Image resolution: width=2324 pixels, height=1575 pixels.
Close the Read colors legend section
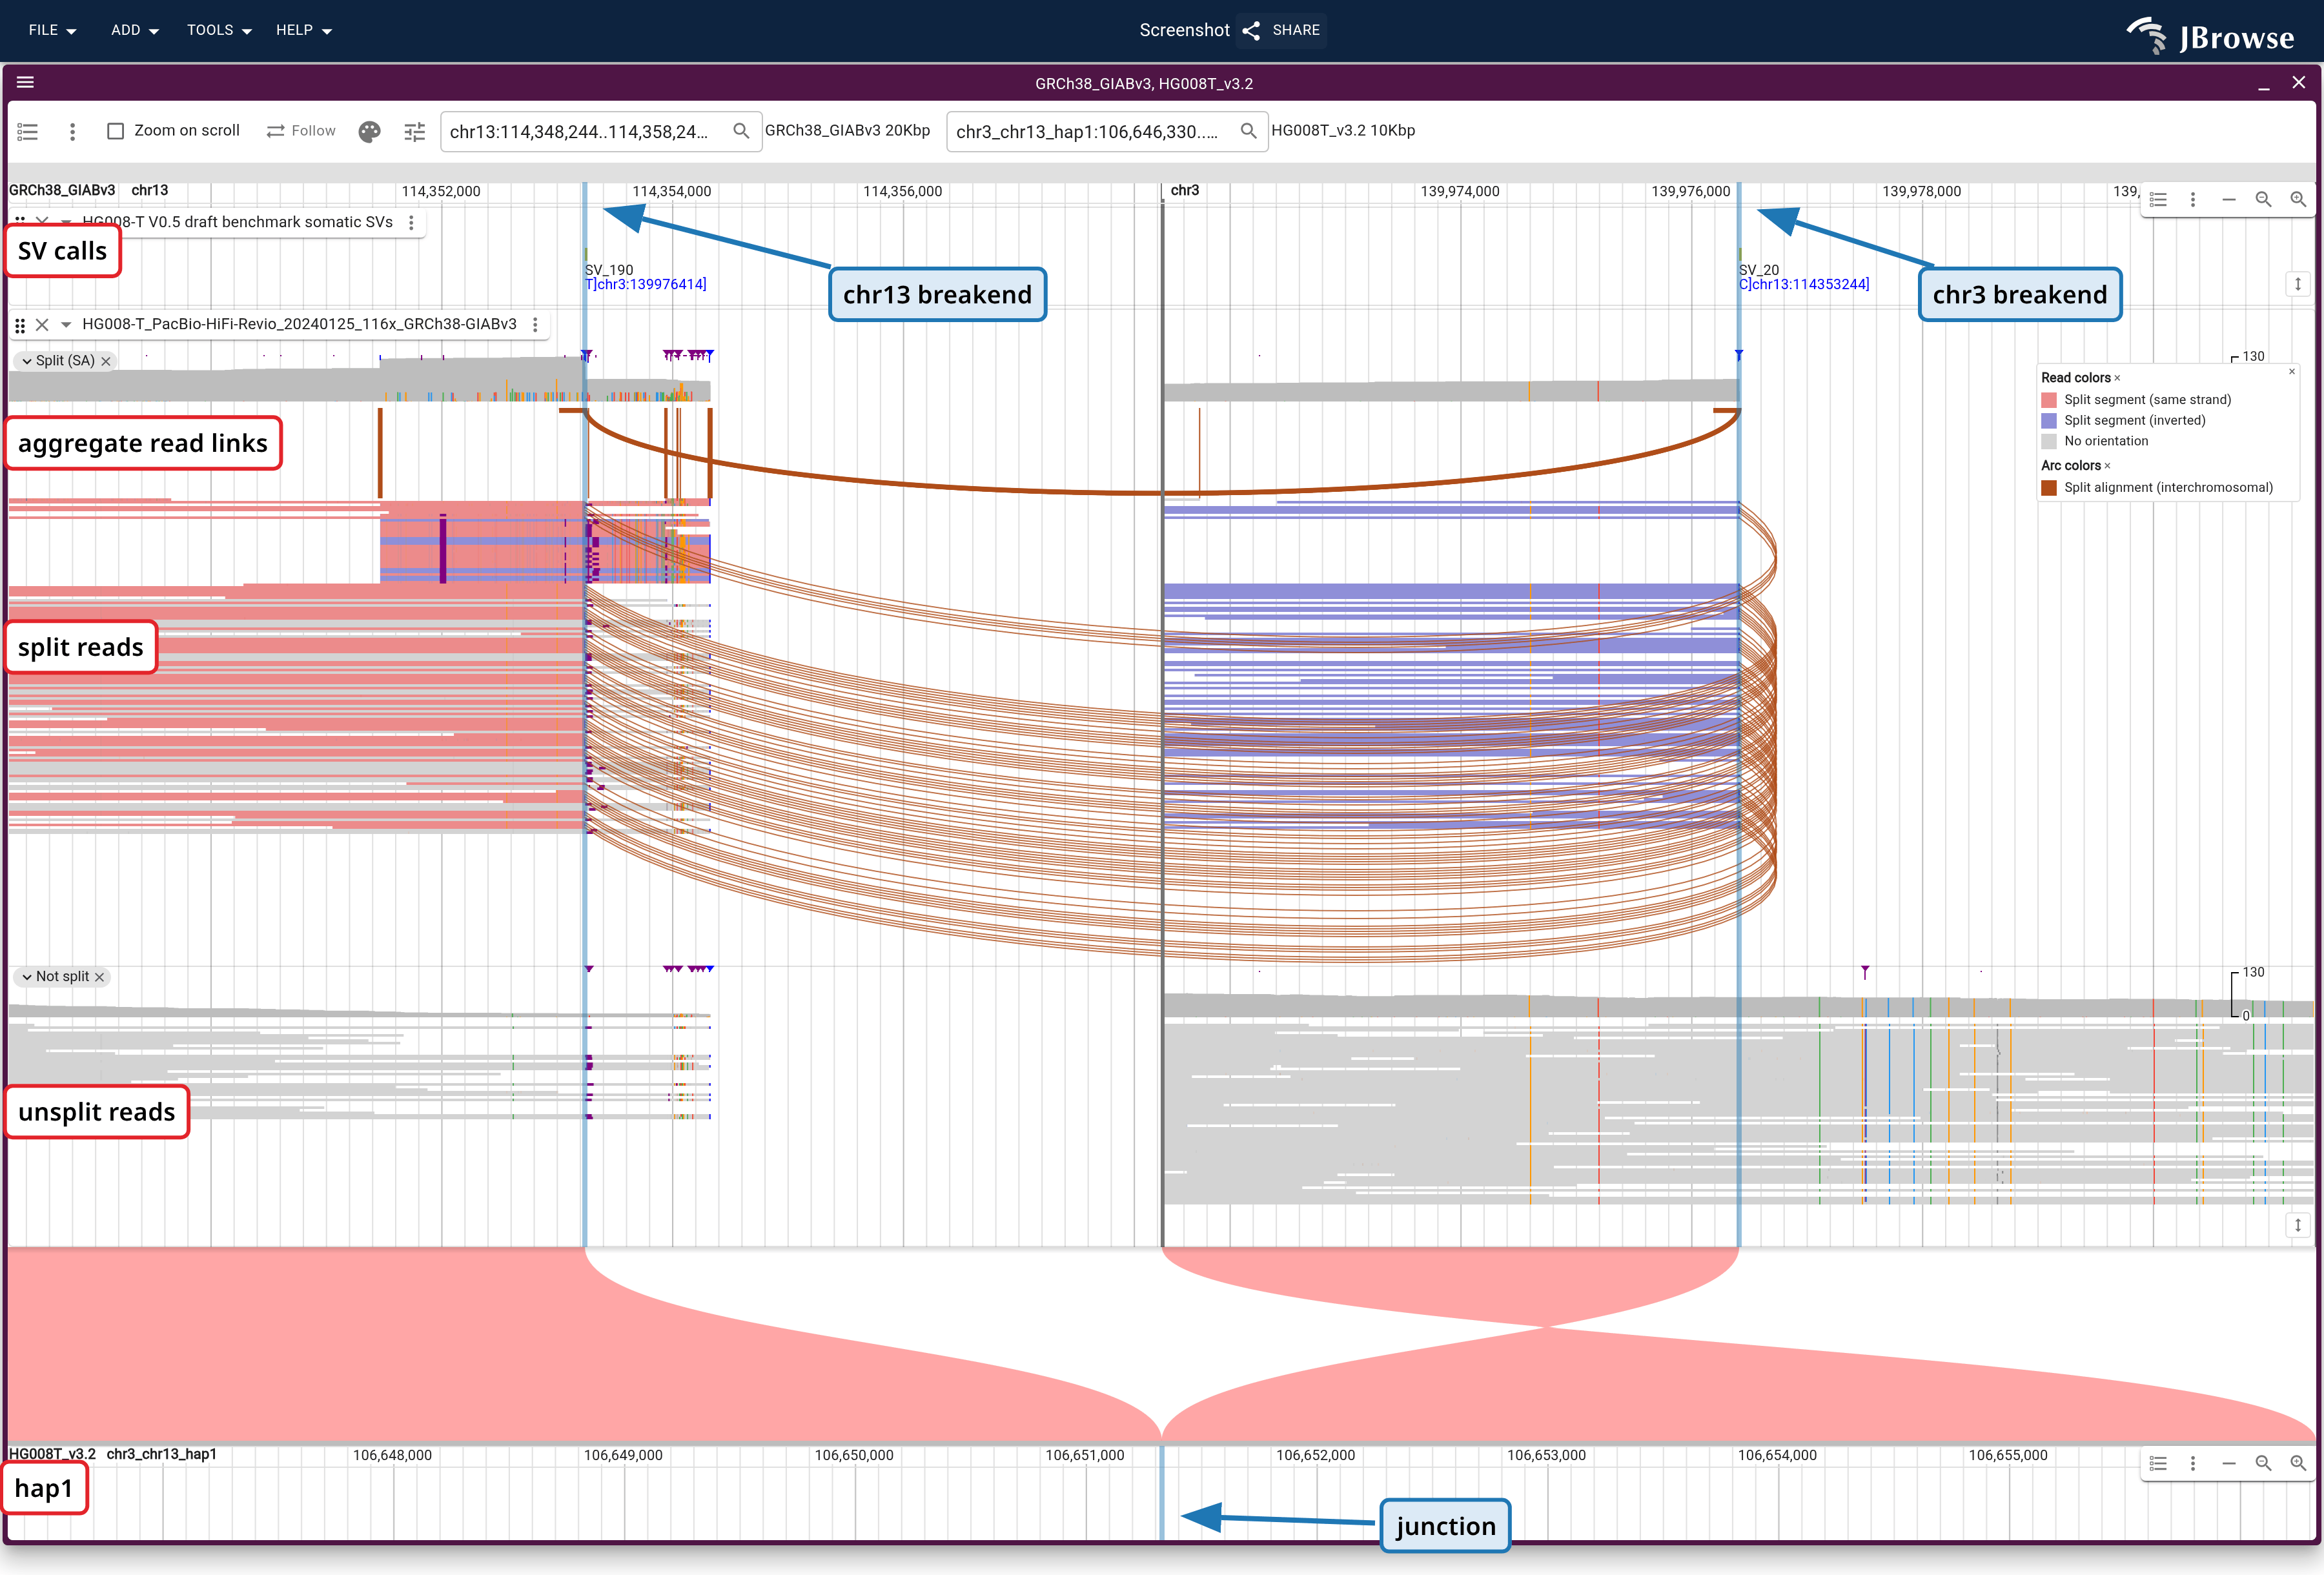[x=2117, y=378]
